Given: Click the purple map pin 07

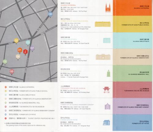Looking at the screenshot, I should (32, 49).
